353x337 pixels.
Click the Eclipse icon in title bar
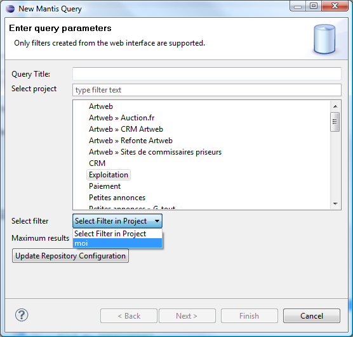pos(10,9)
